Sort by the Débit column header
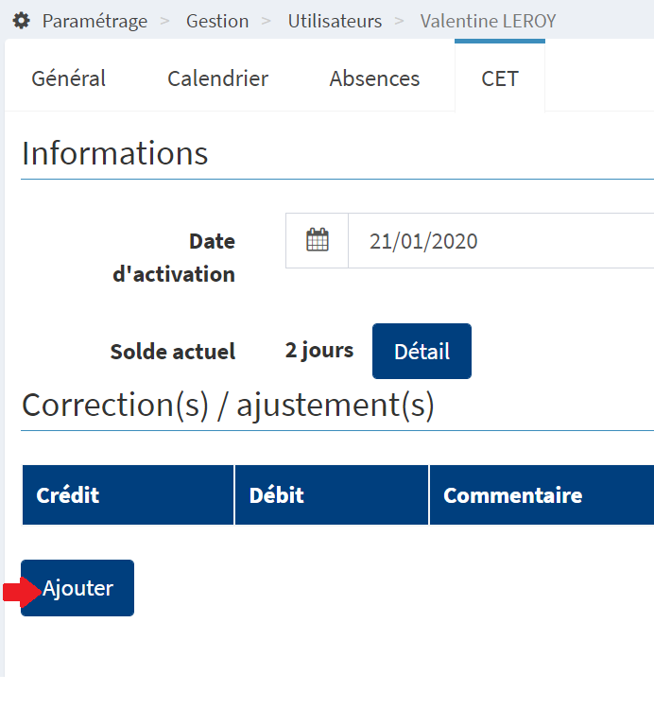 click(x=332, y=495)
